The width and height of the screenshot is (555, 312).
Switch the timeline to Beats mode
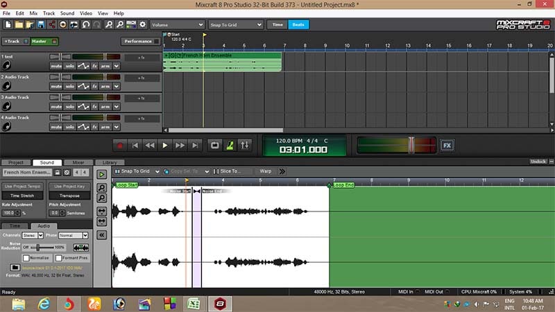tap(298, 25)
